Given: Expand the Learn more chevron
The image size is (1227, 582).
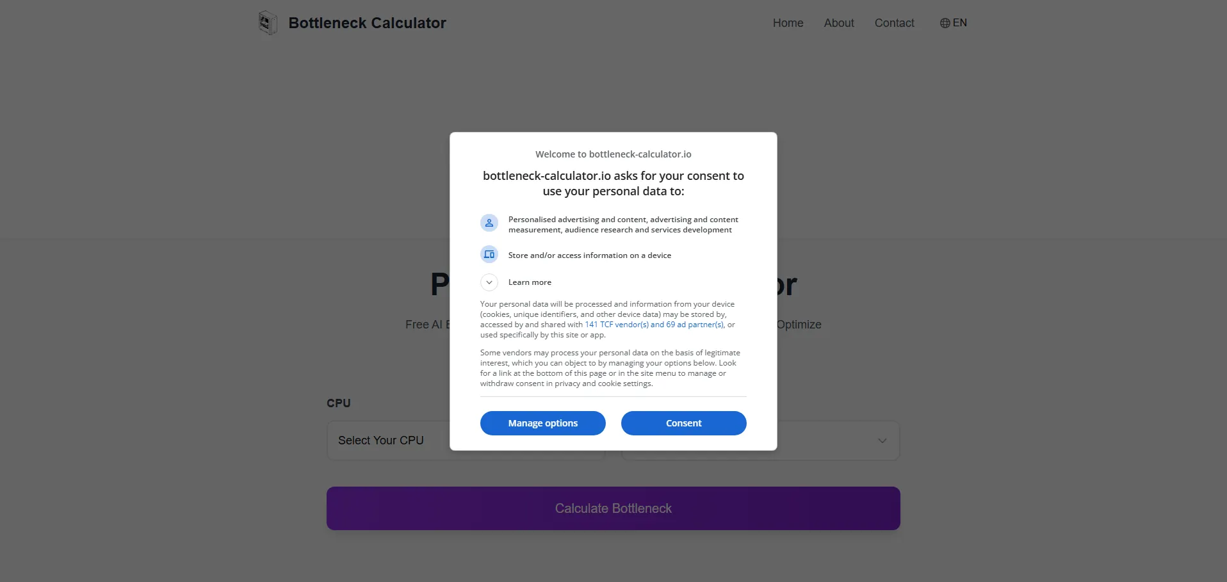Looking at the screenshot, I should (x=489, y=282).
